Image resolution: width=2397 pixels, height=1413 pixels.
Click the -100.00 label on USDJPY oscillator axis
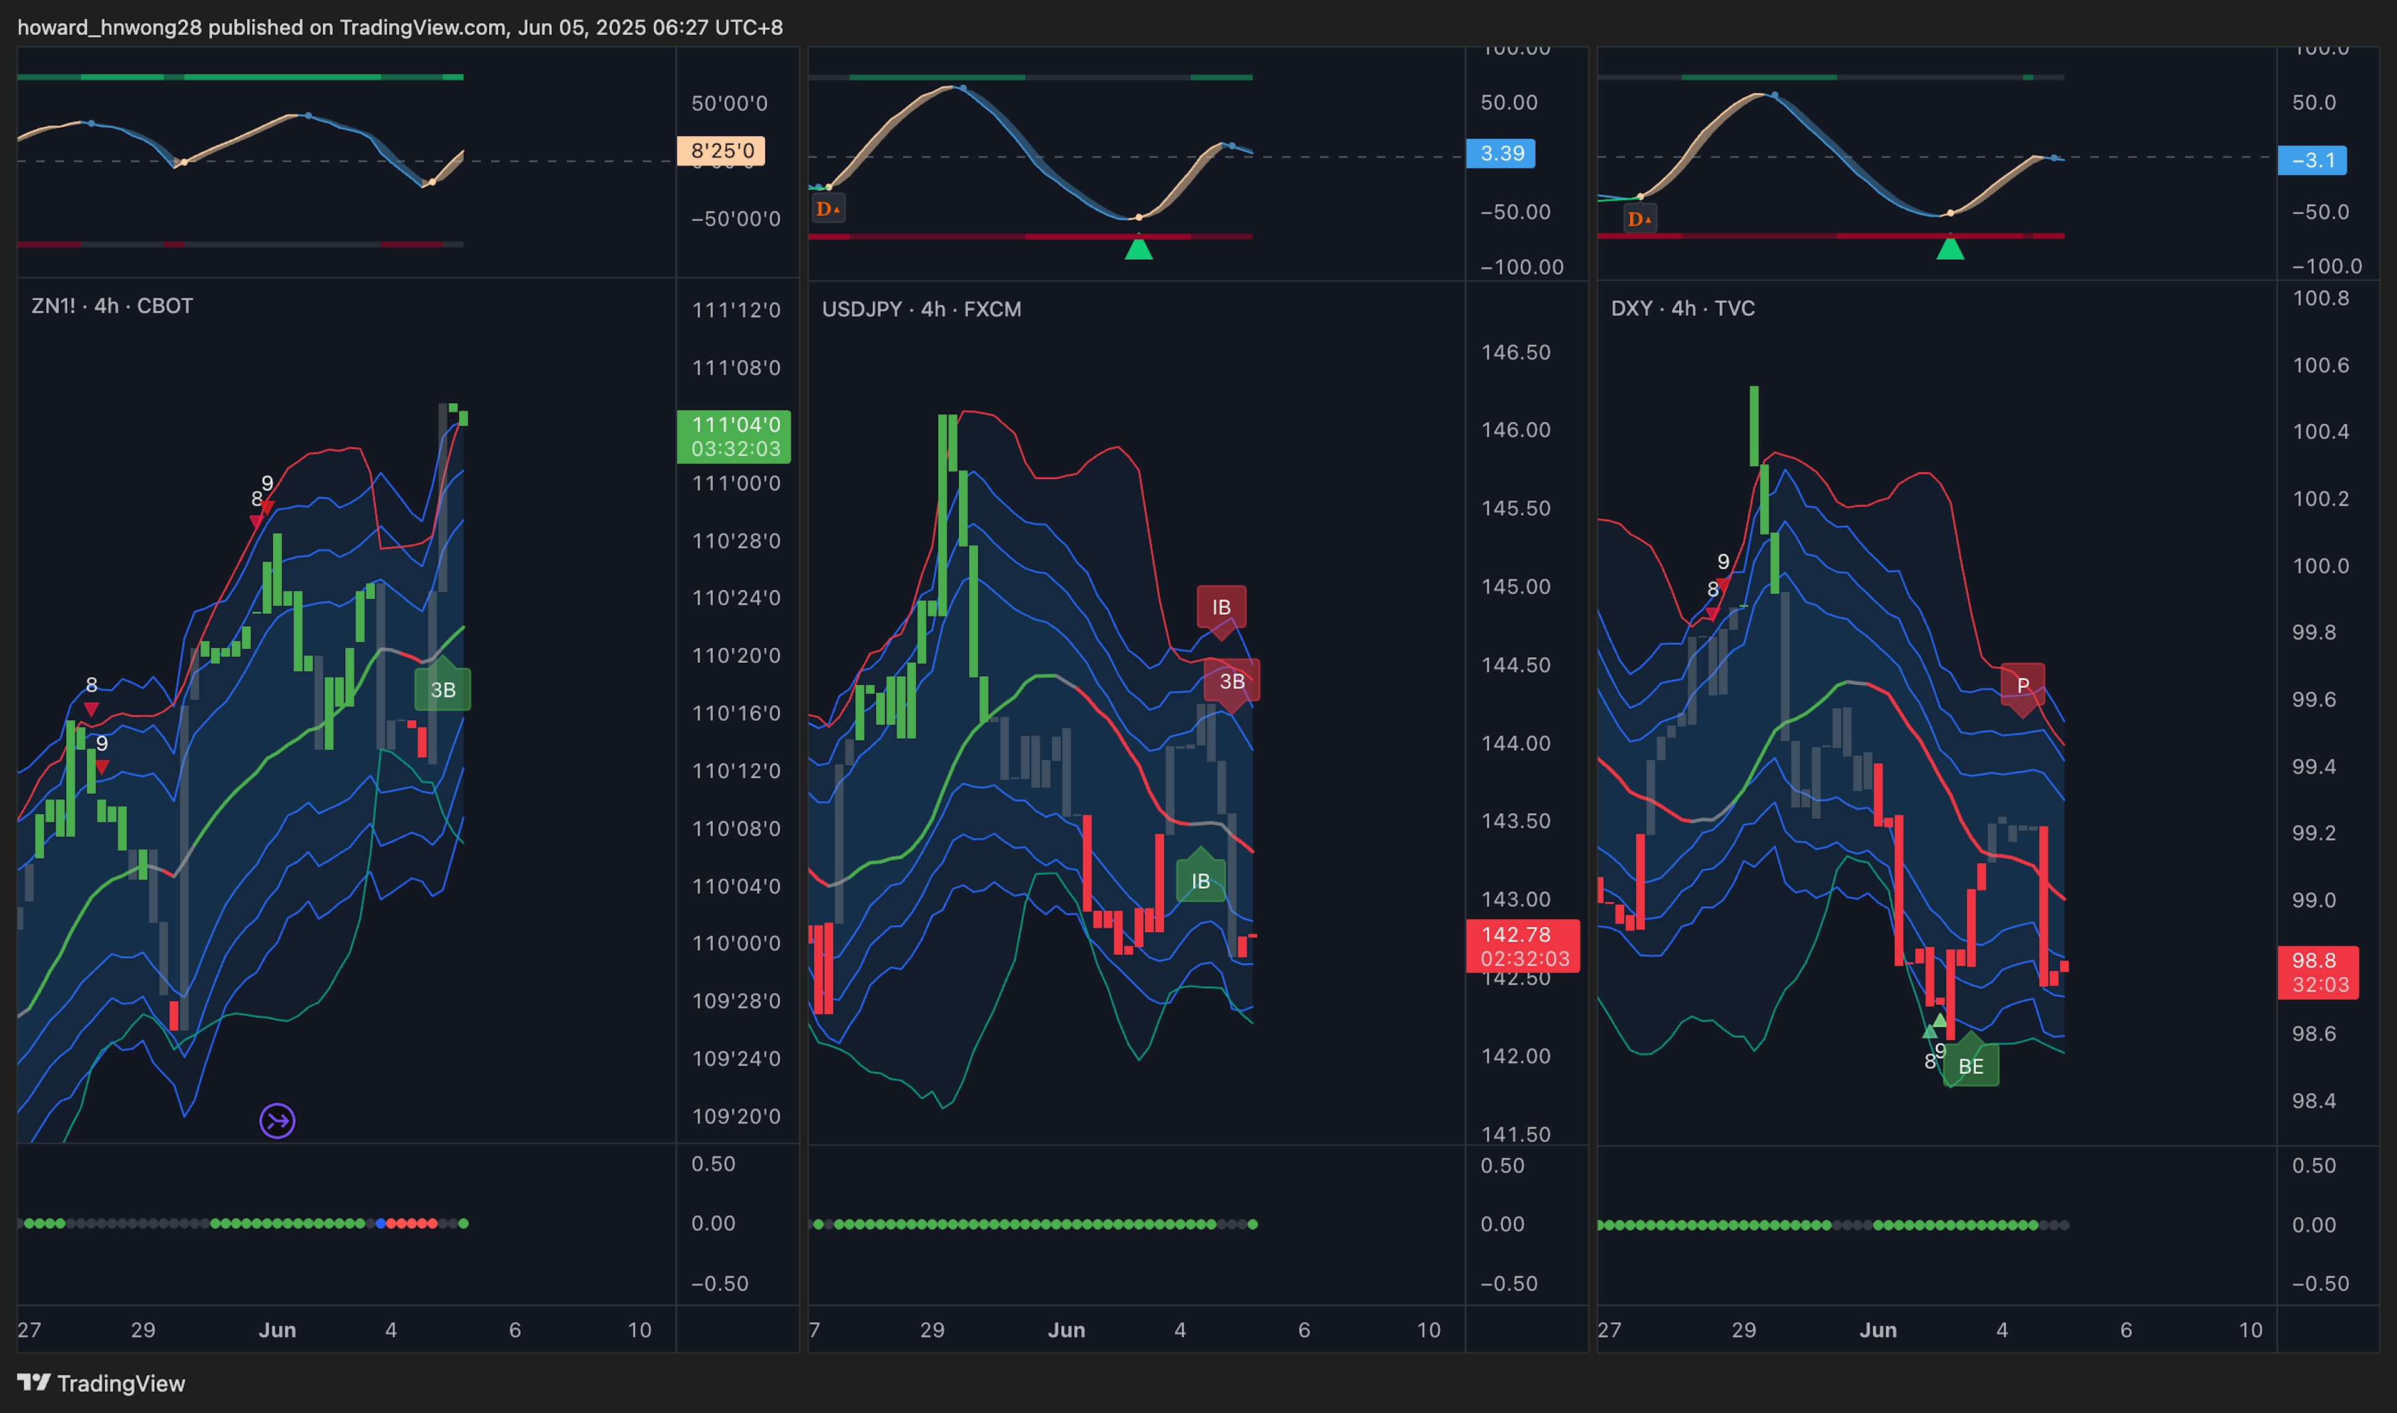[x=1522, y=266]
